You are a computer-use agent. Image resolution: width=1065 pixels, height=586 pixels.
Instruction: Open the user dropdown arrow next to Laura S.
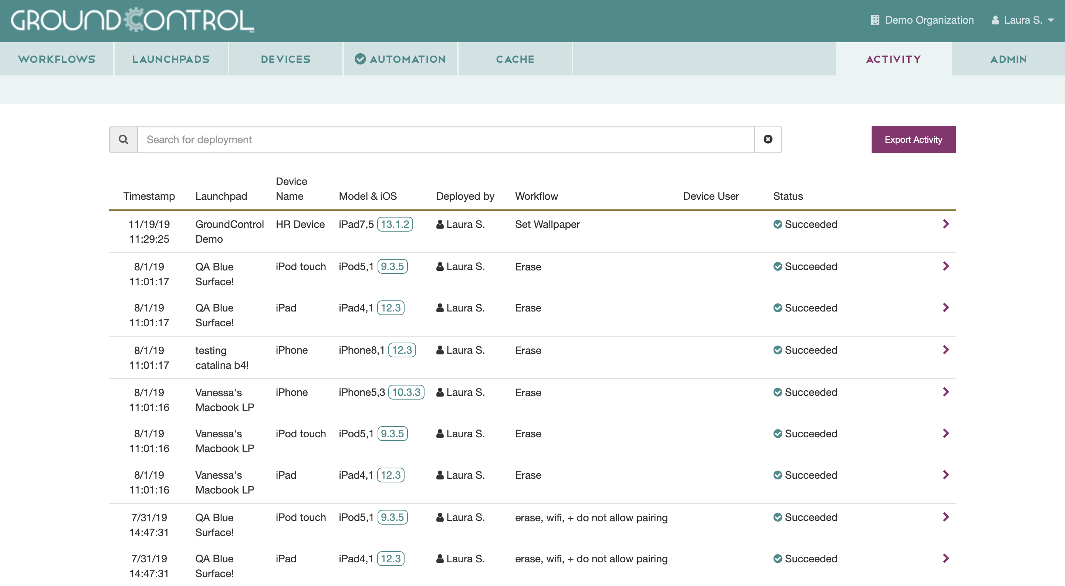(x=1051, y=20)
